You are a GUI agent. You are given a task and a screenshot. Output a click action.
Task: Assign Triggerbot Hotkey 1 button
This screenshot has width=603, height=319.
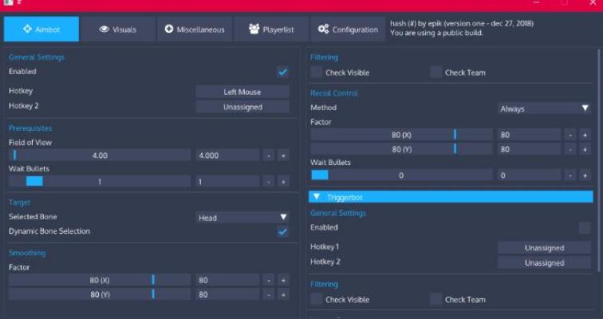pos(544,248)
